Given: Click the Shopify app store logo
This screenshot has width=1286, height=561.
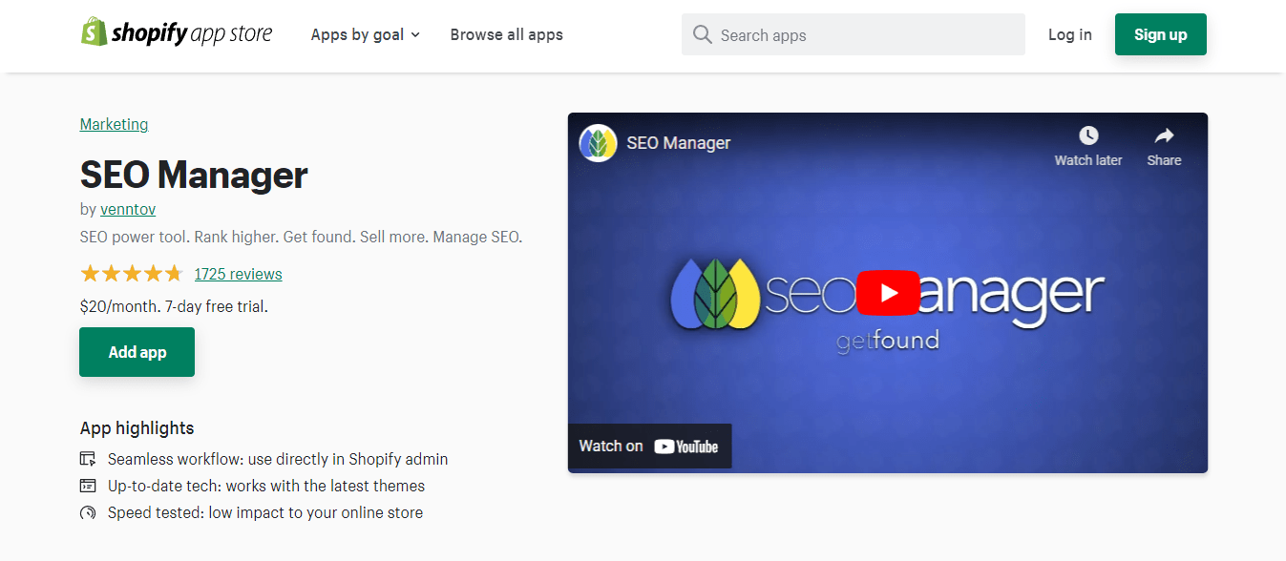Looking at the screenshot, I should point(177,33).
